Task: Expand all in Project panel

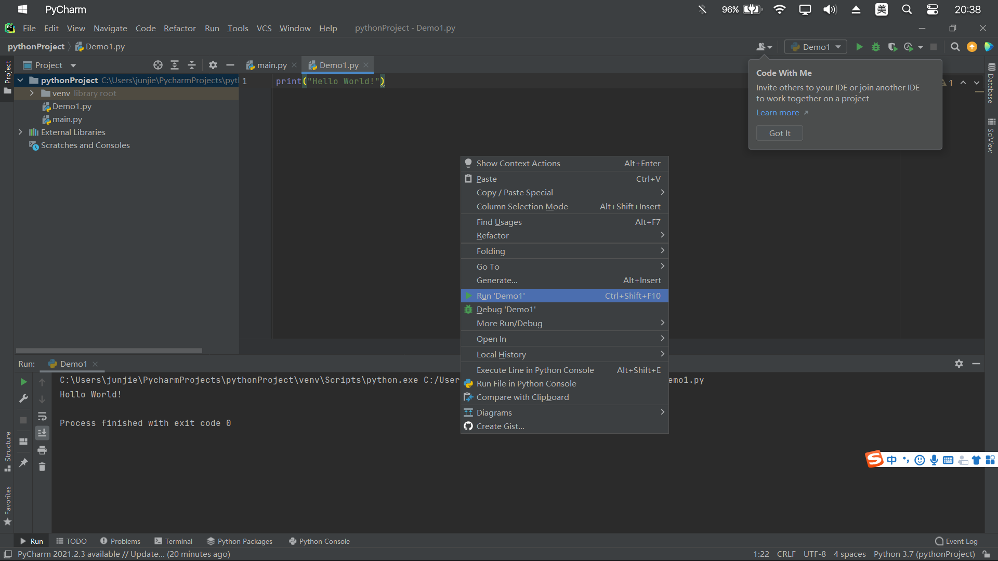Action: [x=175, y=65]
